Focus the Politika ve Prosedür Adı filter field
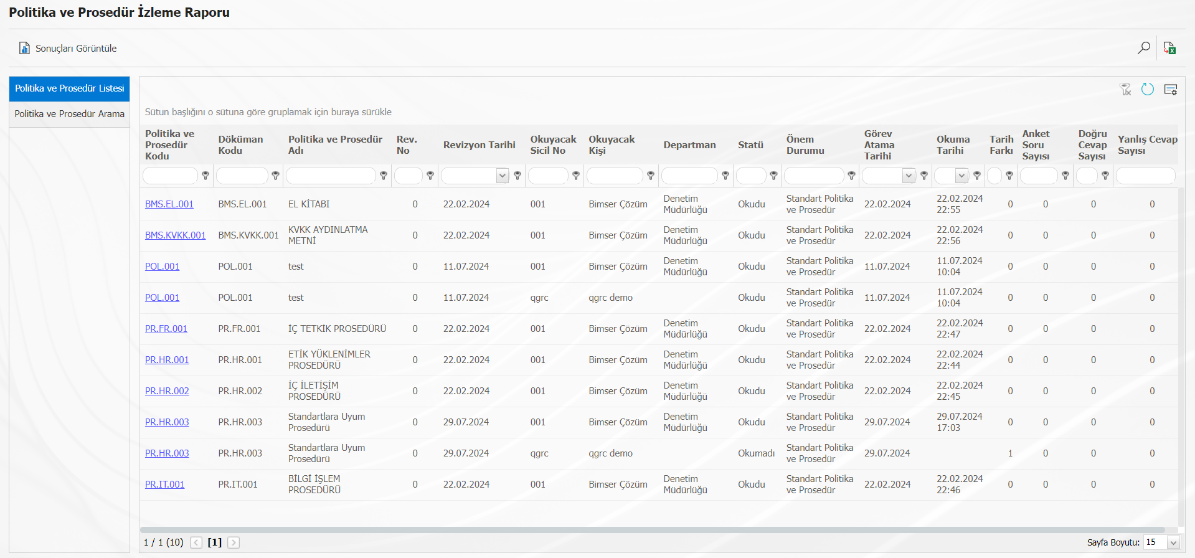The height and width of the screenshot is (558, 1195). point(331,176)
